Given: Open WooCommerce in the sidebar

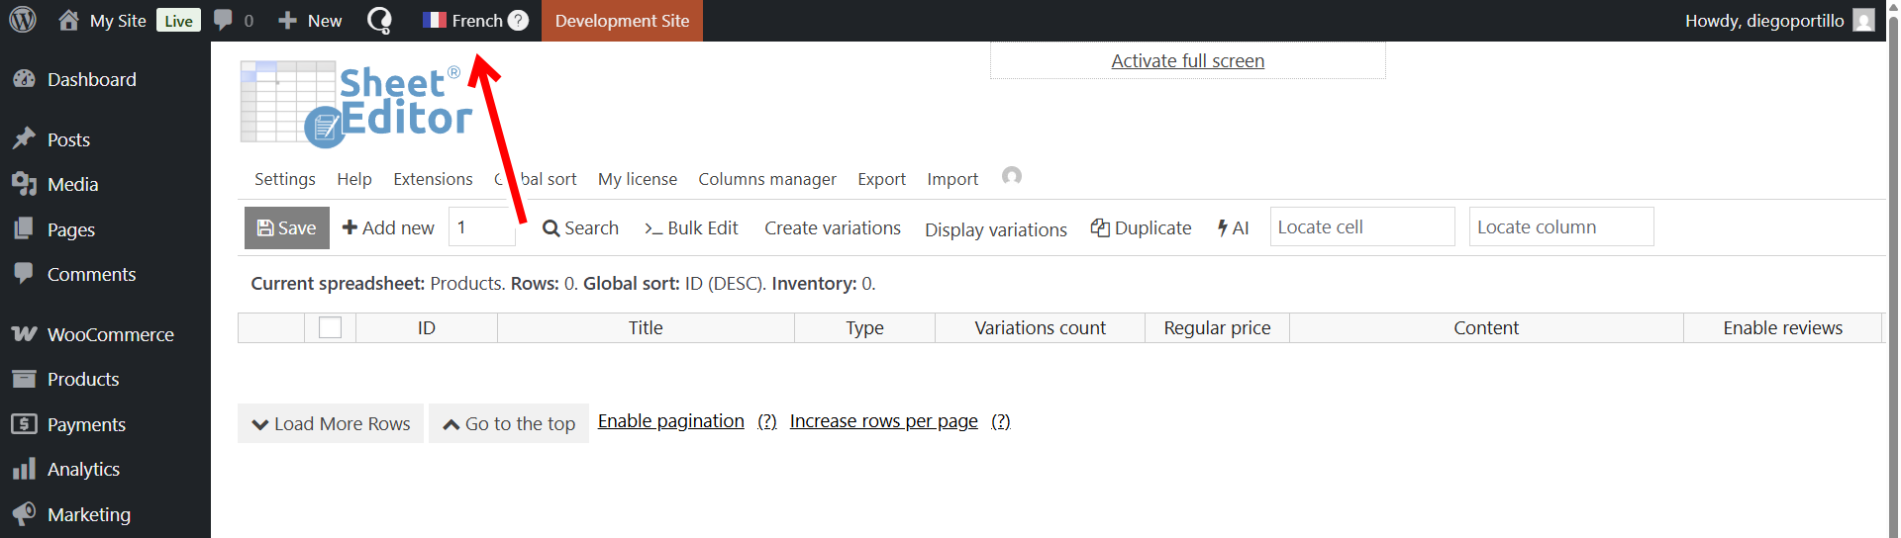Looking at the screenshot, I should pyautogui.click(x=110, y=334).
